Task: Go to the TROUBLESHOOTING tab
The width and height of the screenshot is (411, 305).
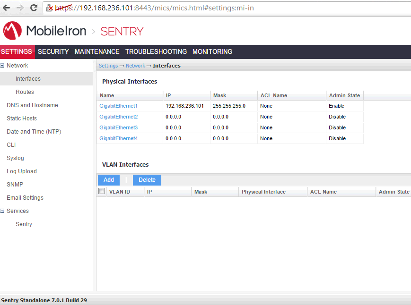Action: [156, 51]
